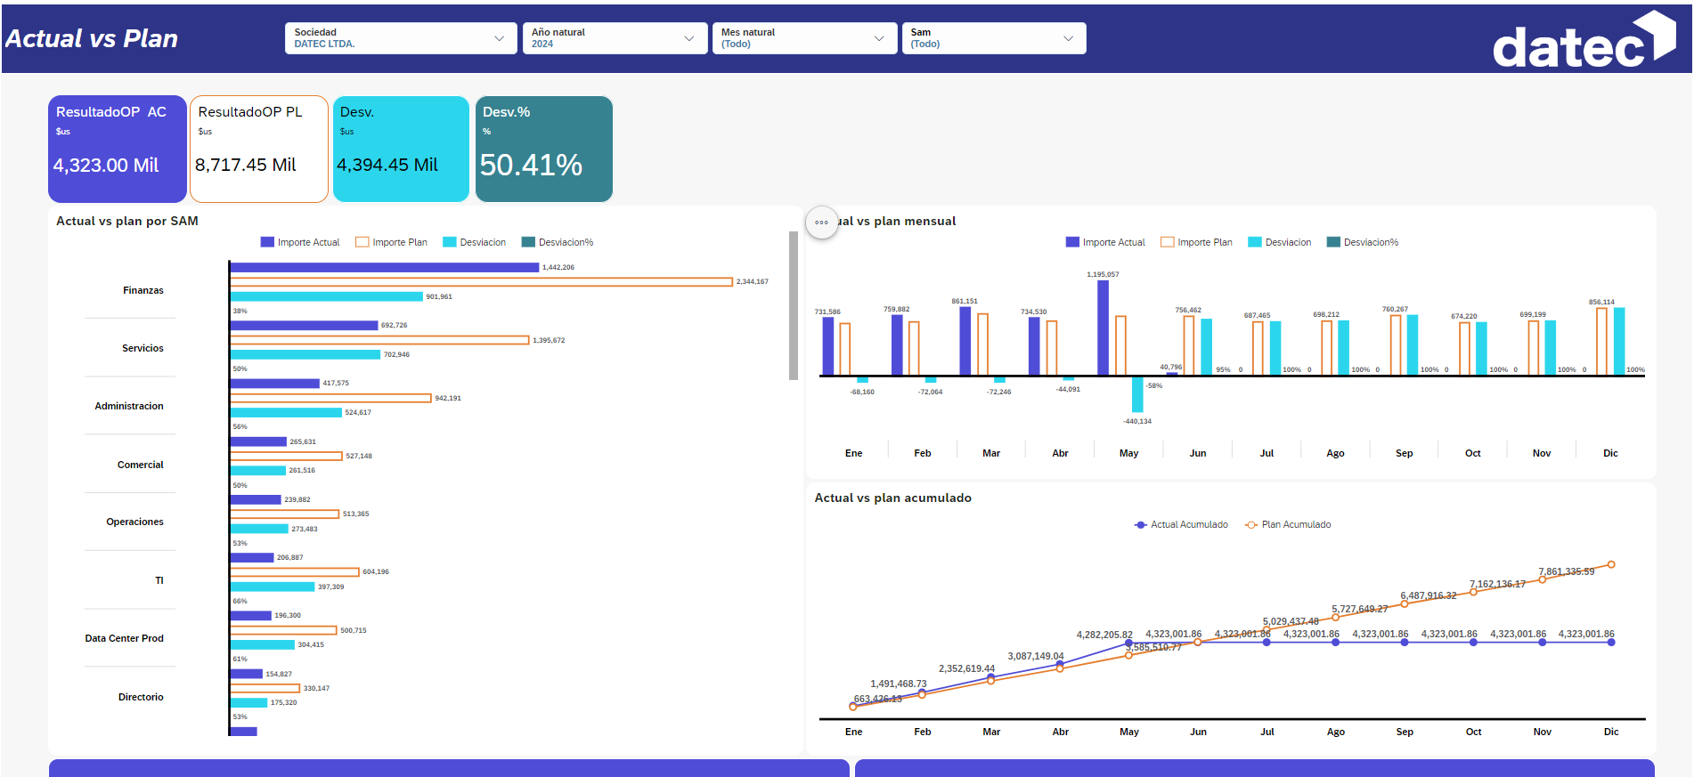The image size is (1694, 777).
Task: Select the Data Center Prod category label
Action: coord(124,638)
